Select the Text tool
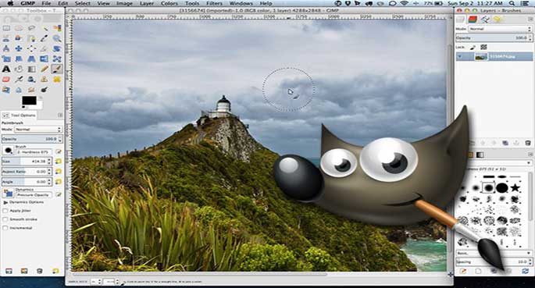This screenshot has width=535, height=288. 6,69
